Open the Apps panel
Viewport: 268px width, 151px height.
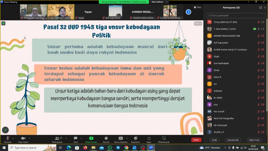point(149,139)
